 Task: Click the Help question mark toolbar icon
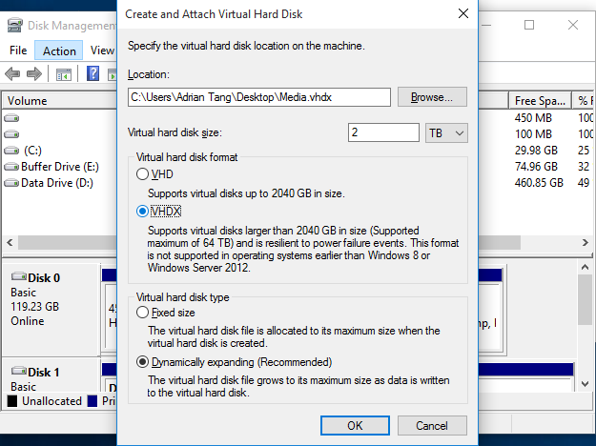tap(93, 73)
